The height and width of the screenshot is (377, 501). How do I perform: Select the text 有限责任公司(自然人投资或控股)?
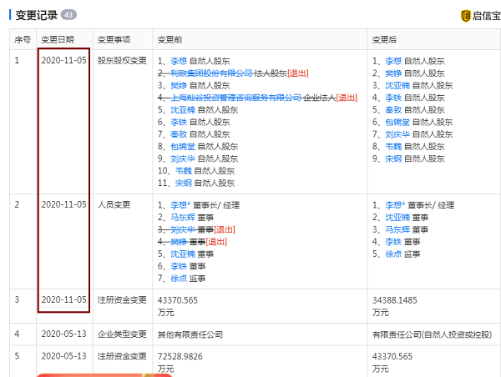pos(432,334)
